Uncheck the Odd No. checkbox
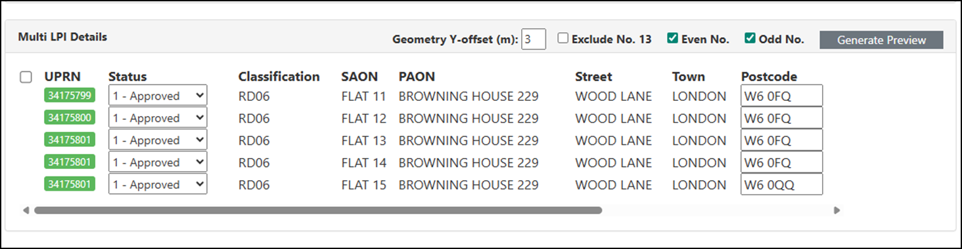Screen dimensions: 962x249 750,38
